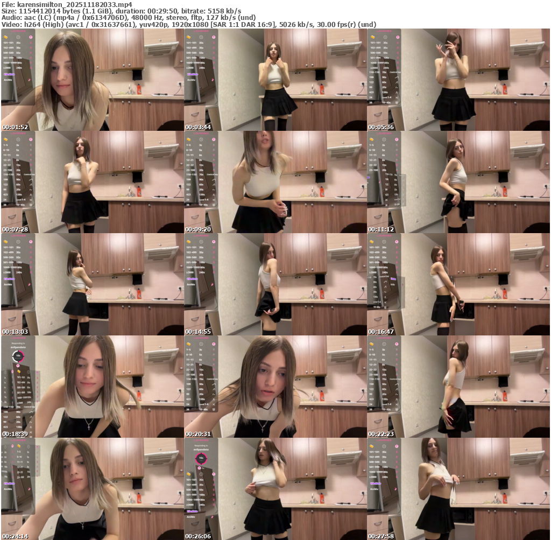
Task: Click the thumbnail at 00:11:12
Action: point(458,182)
